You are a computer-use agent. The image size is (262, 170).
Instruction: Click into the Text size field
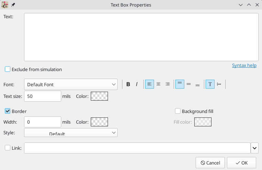tap(43, 96)
